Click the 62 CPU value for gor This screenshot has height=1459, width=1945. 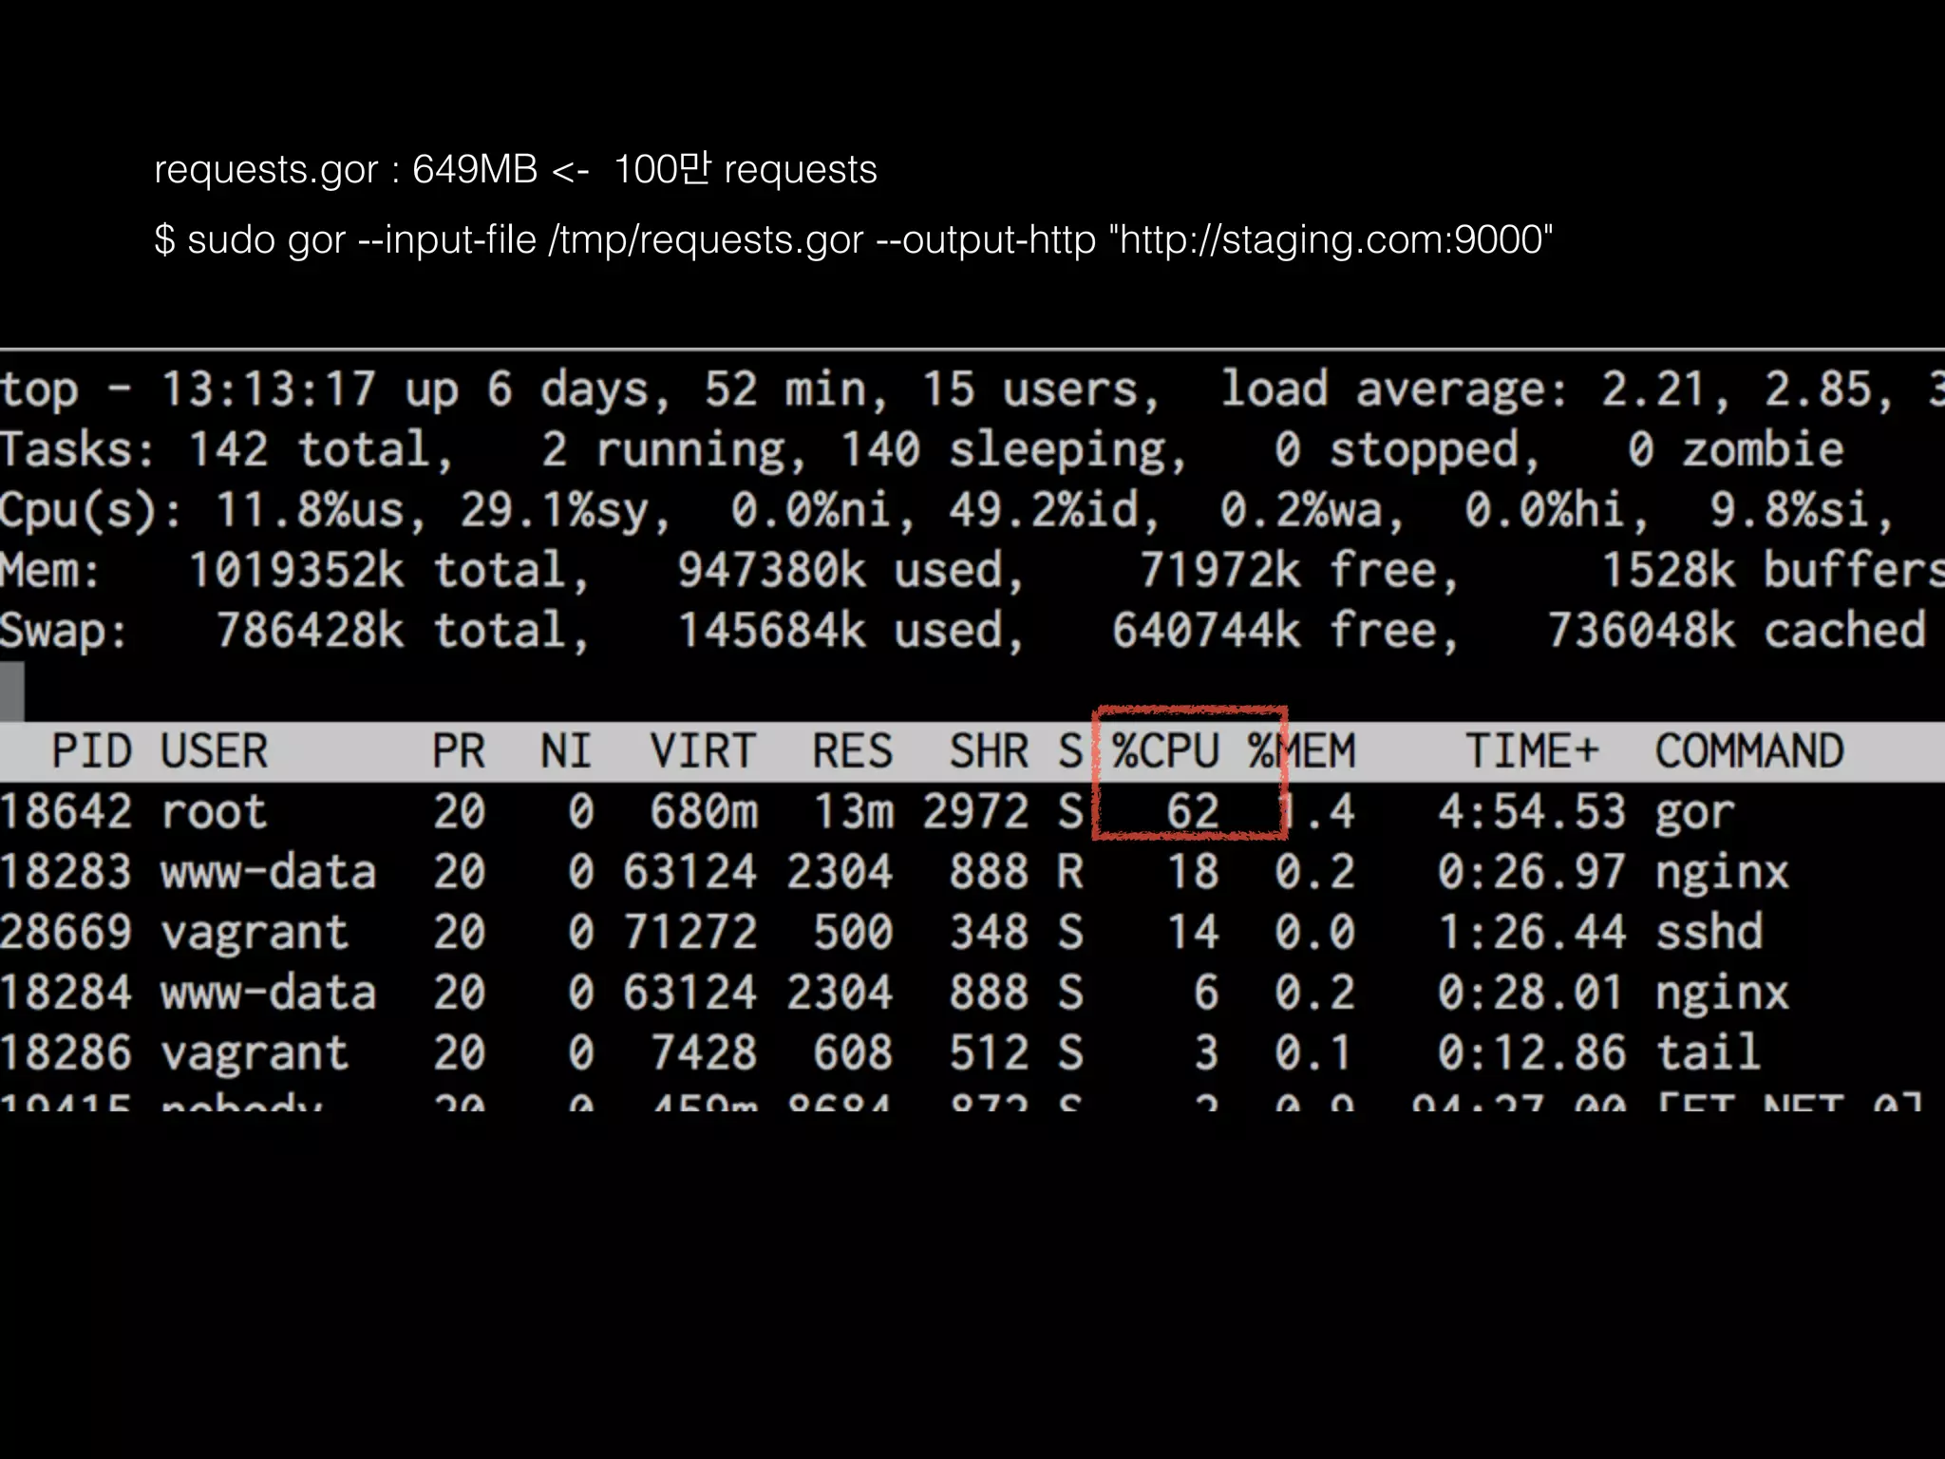tap(1193, 812)
